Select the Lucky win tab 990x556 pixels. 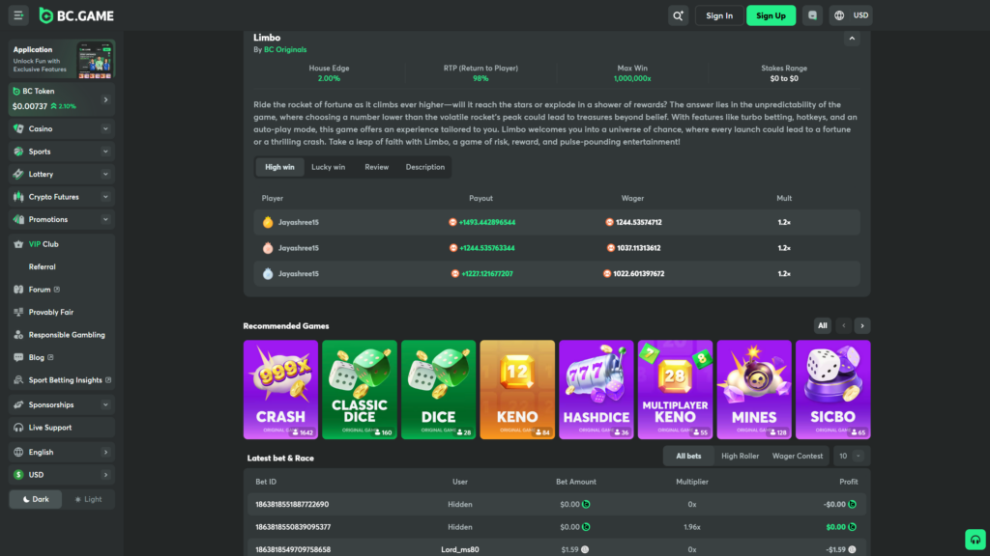pos(329,167)
